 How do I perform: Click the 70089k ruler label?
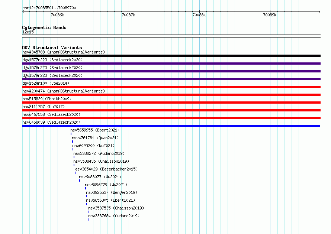pyautogui.click(x=270, y=15)
